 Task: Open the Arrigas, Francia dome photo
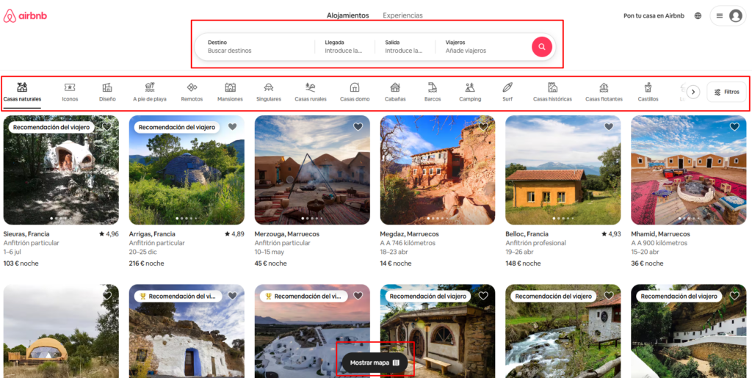187,170
